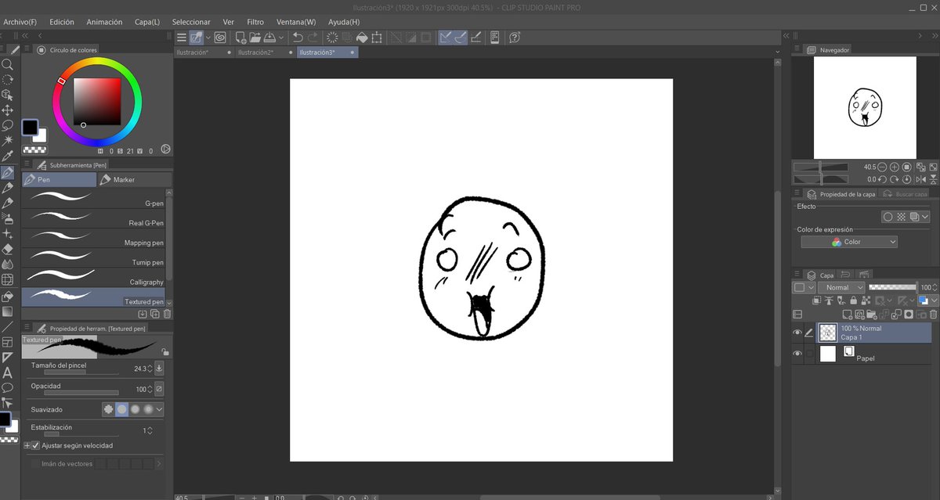
Task: Open the Color expression dropdown
Action: pos(848,242)
